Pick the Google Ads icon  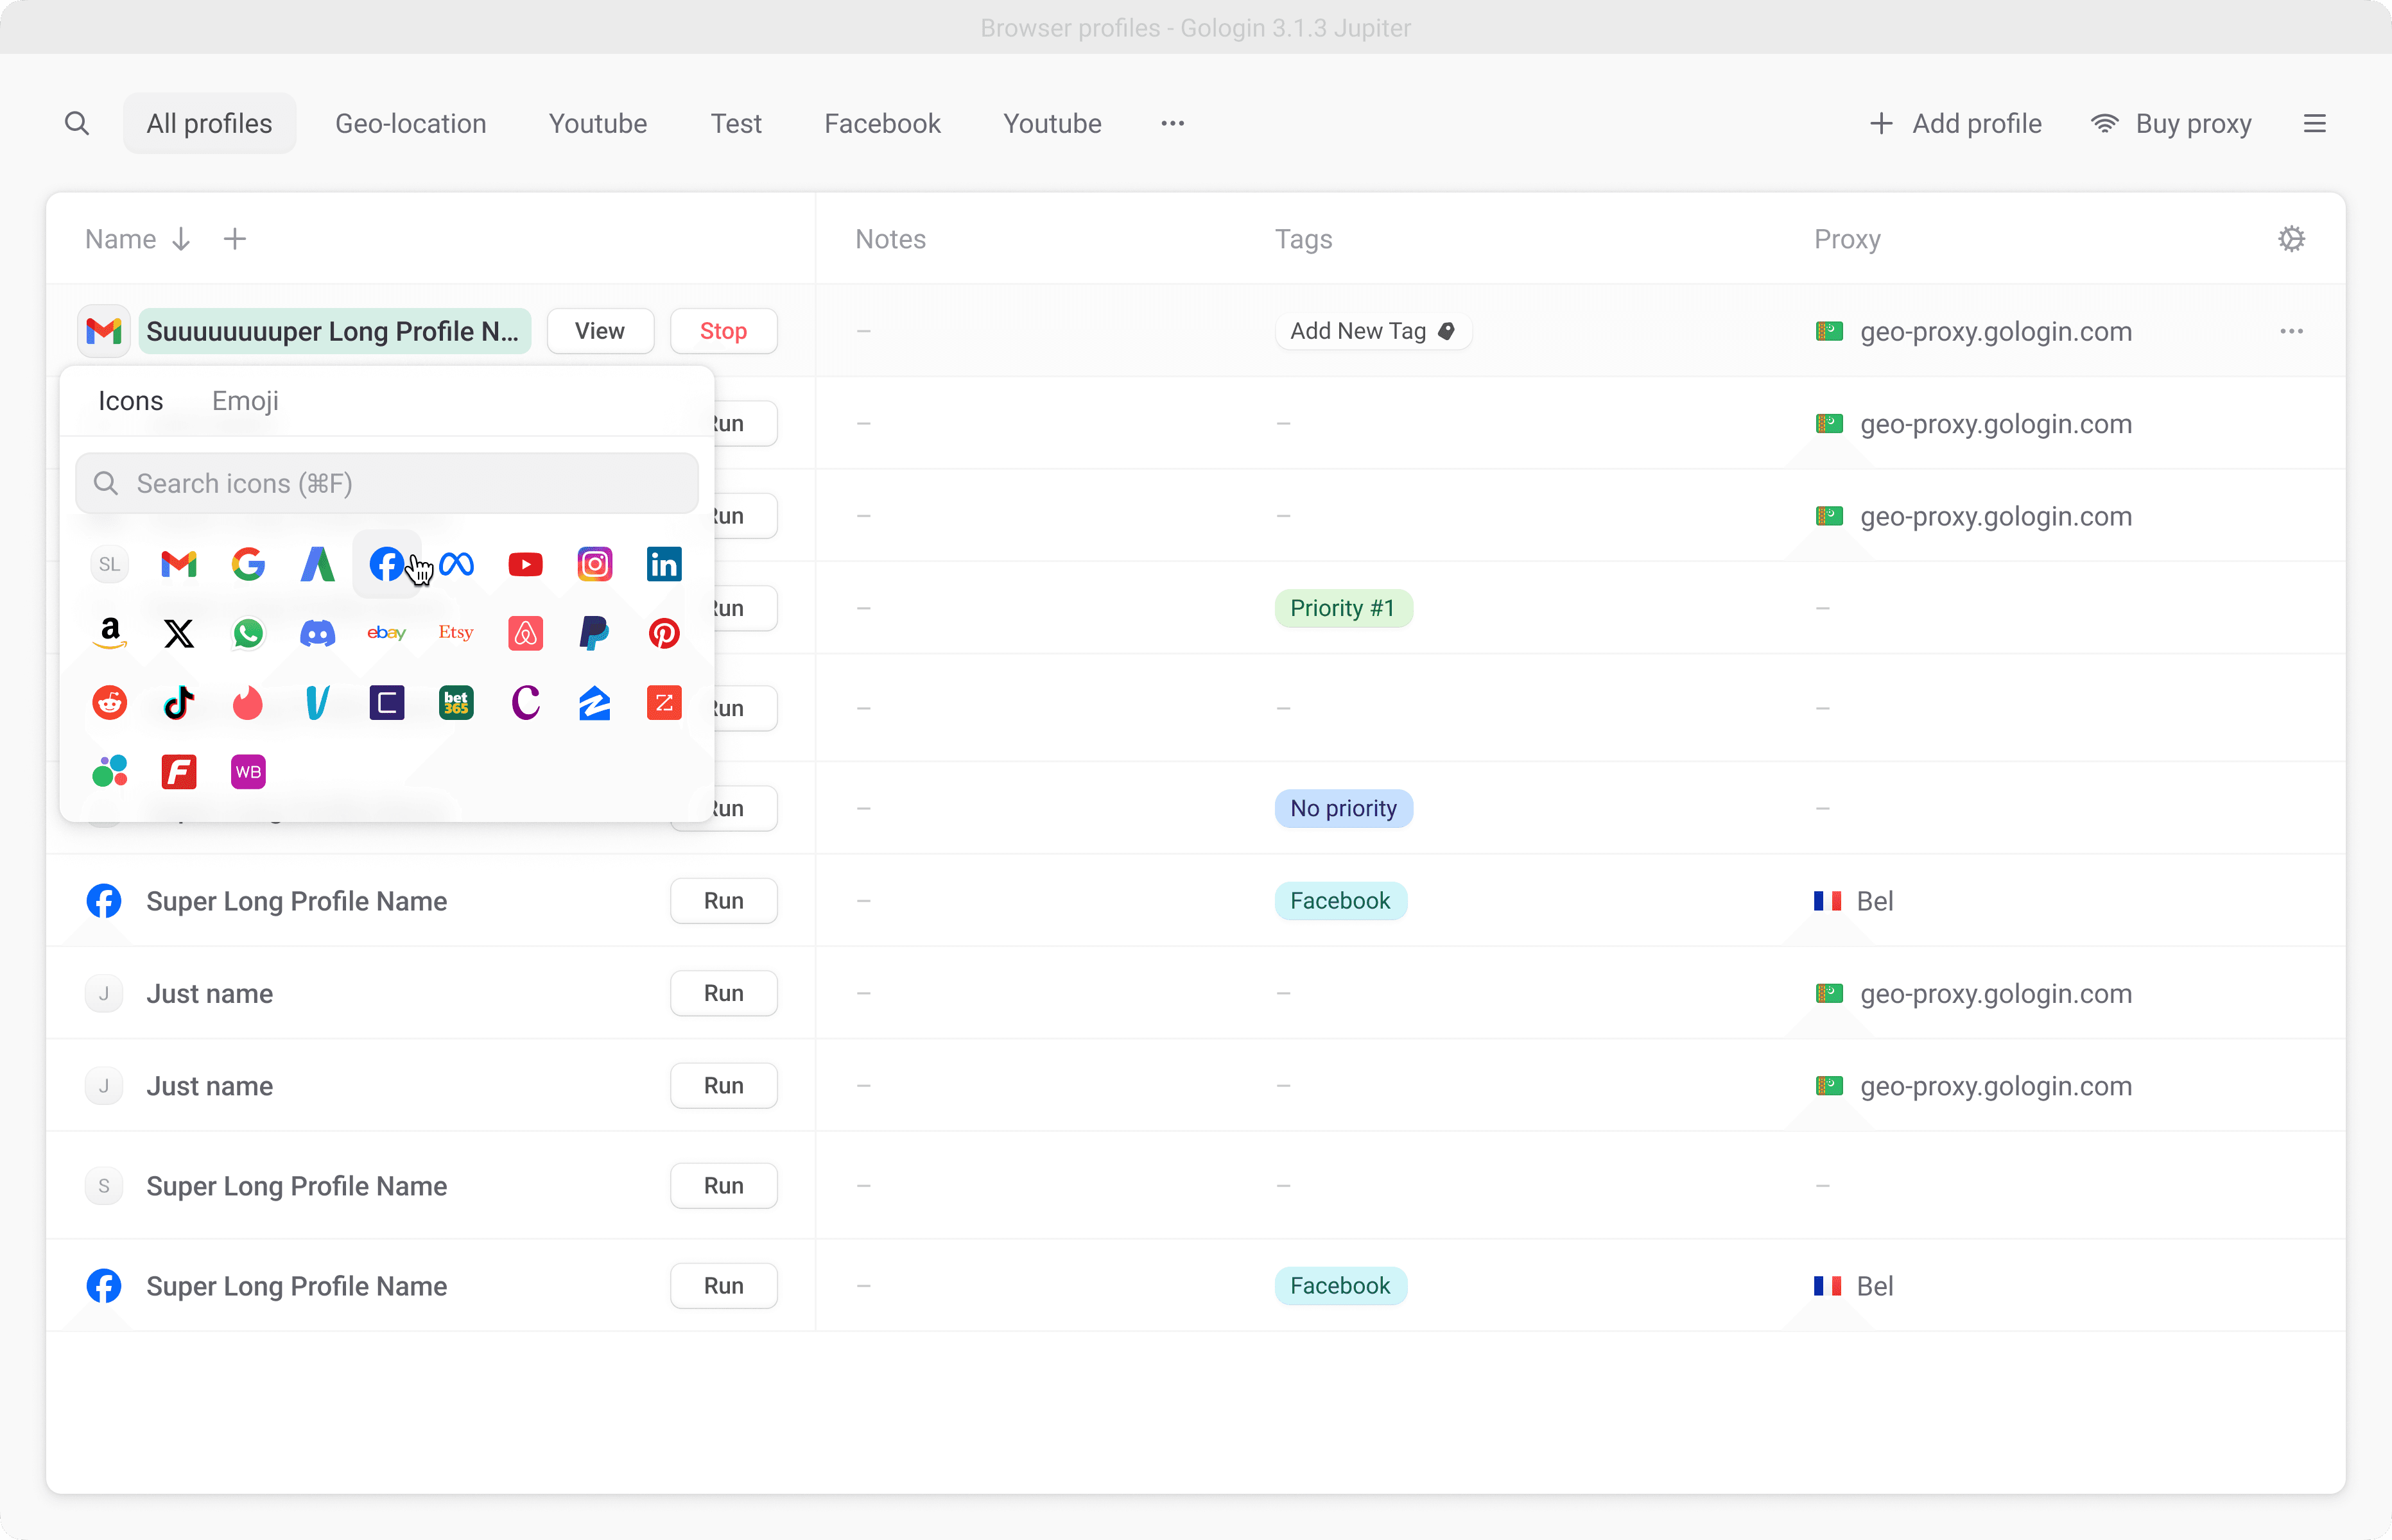pyautogui.click(x=317, y=564)
